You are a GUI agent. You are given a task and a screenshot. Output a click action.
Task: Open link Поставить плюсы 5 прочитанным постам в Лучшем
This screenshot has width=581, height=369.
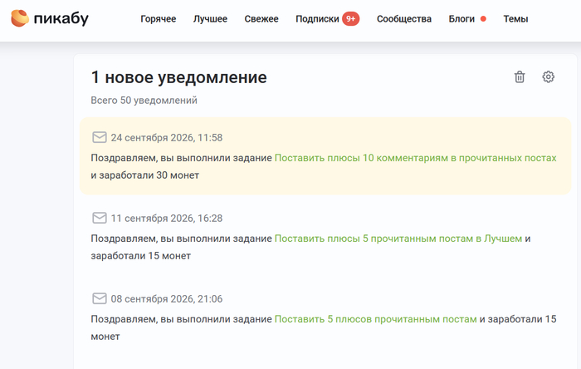point(398,239)
